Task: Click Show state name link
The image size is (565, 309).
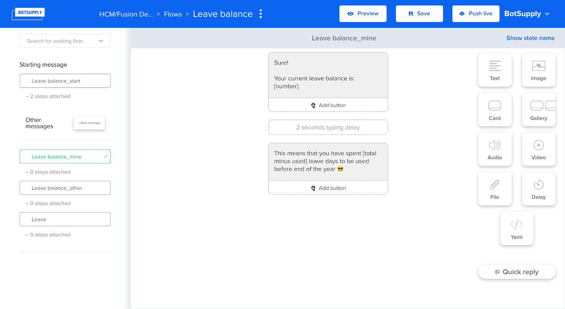Action: pos(530,38)
